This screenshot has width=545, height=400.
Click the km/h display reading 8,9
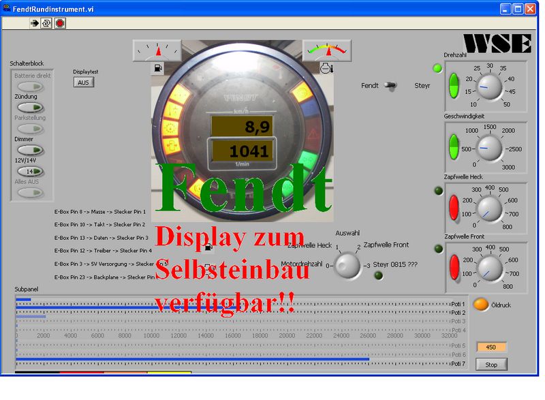[x=243, y=127]
